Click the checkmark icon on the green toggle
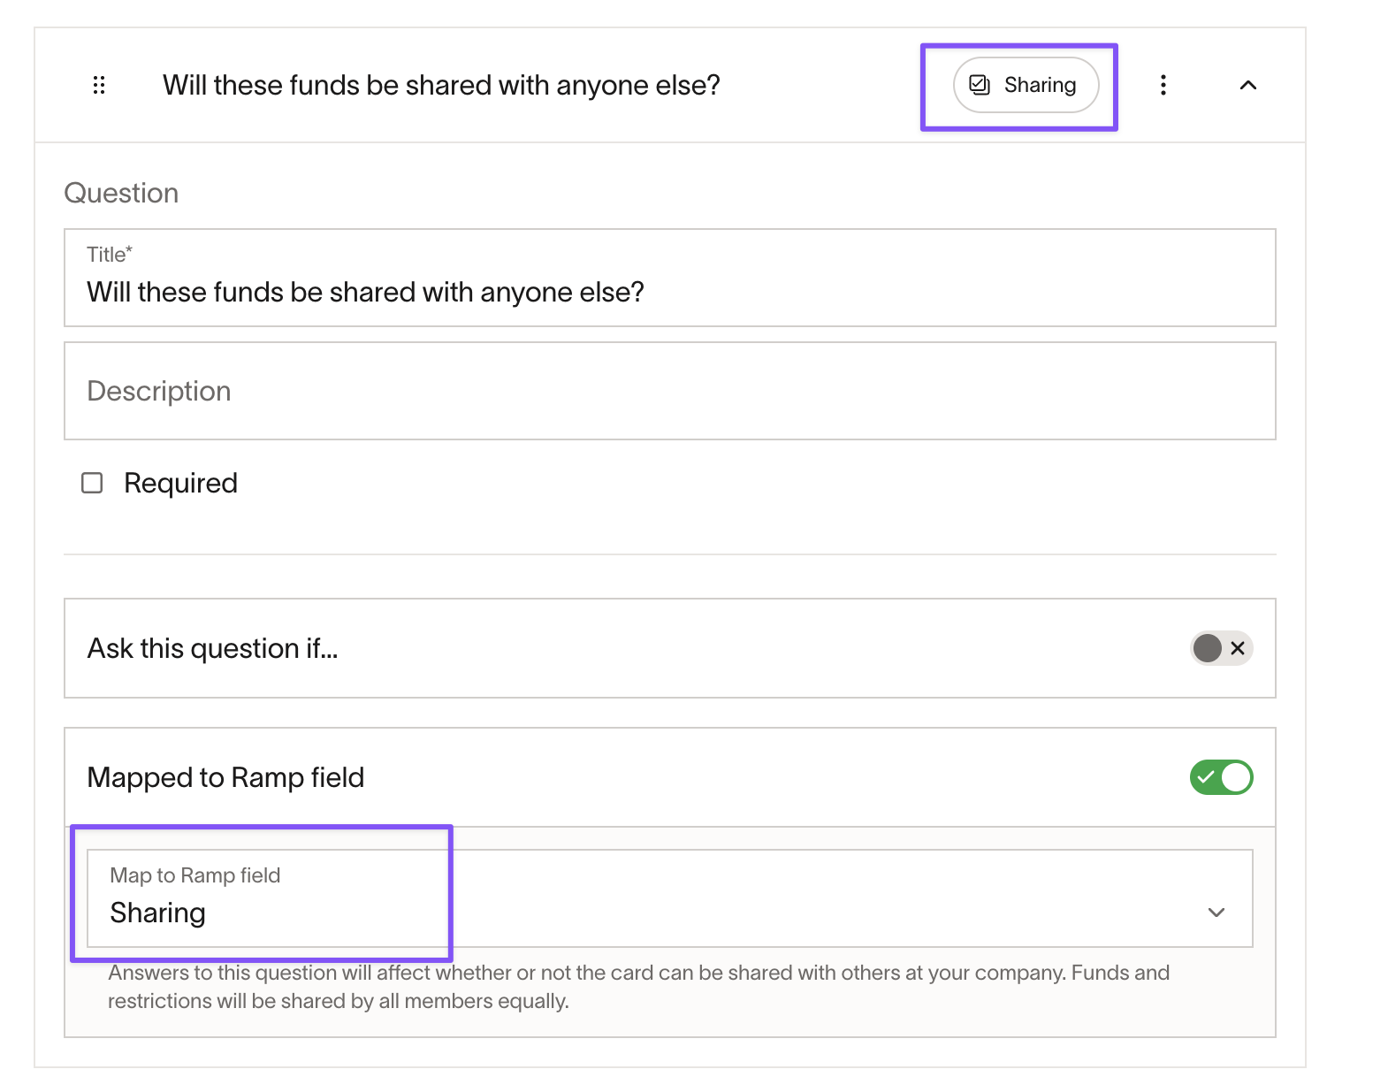 click(1205, 777)
